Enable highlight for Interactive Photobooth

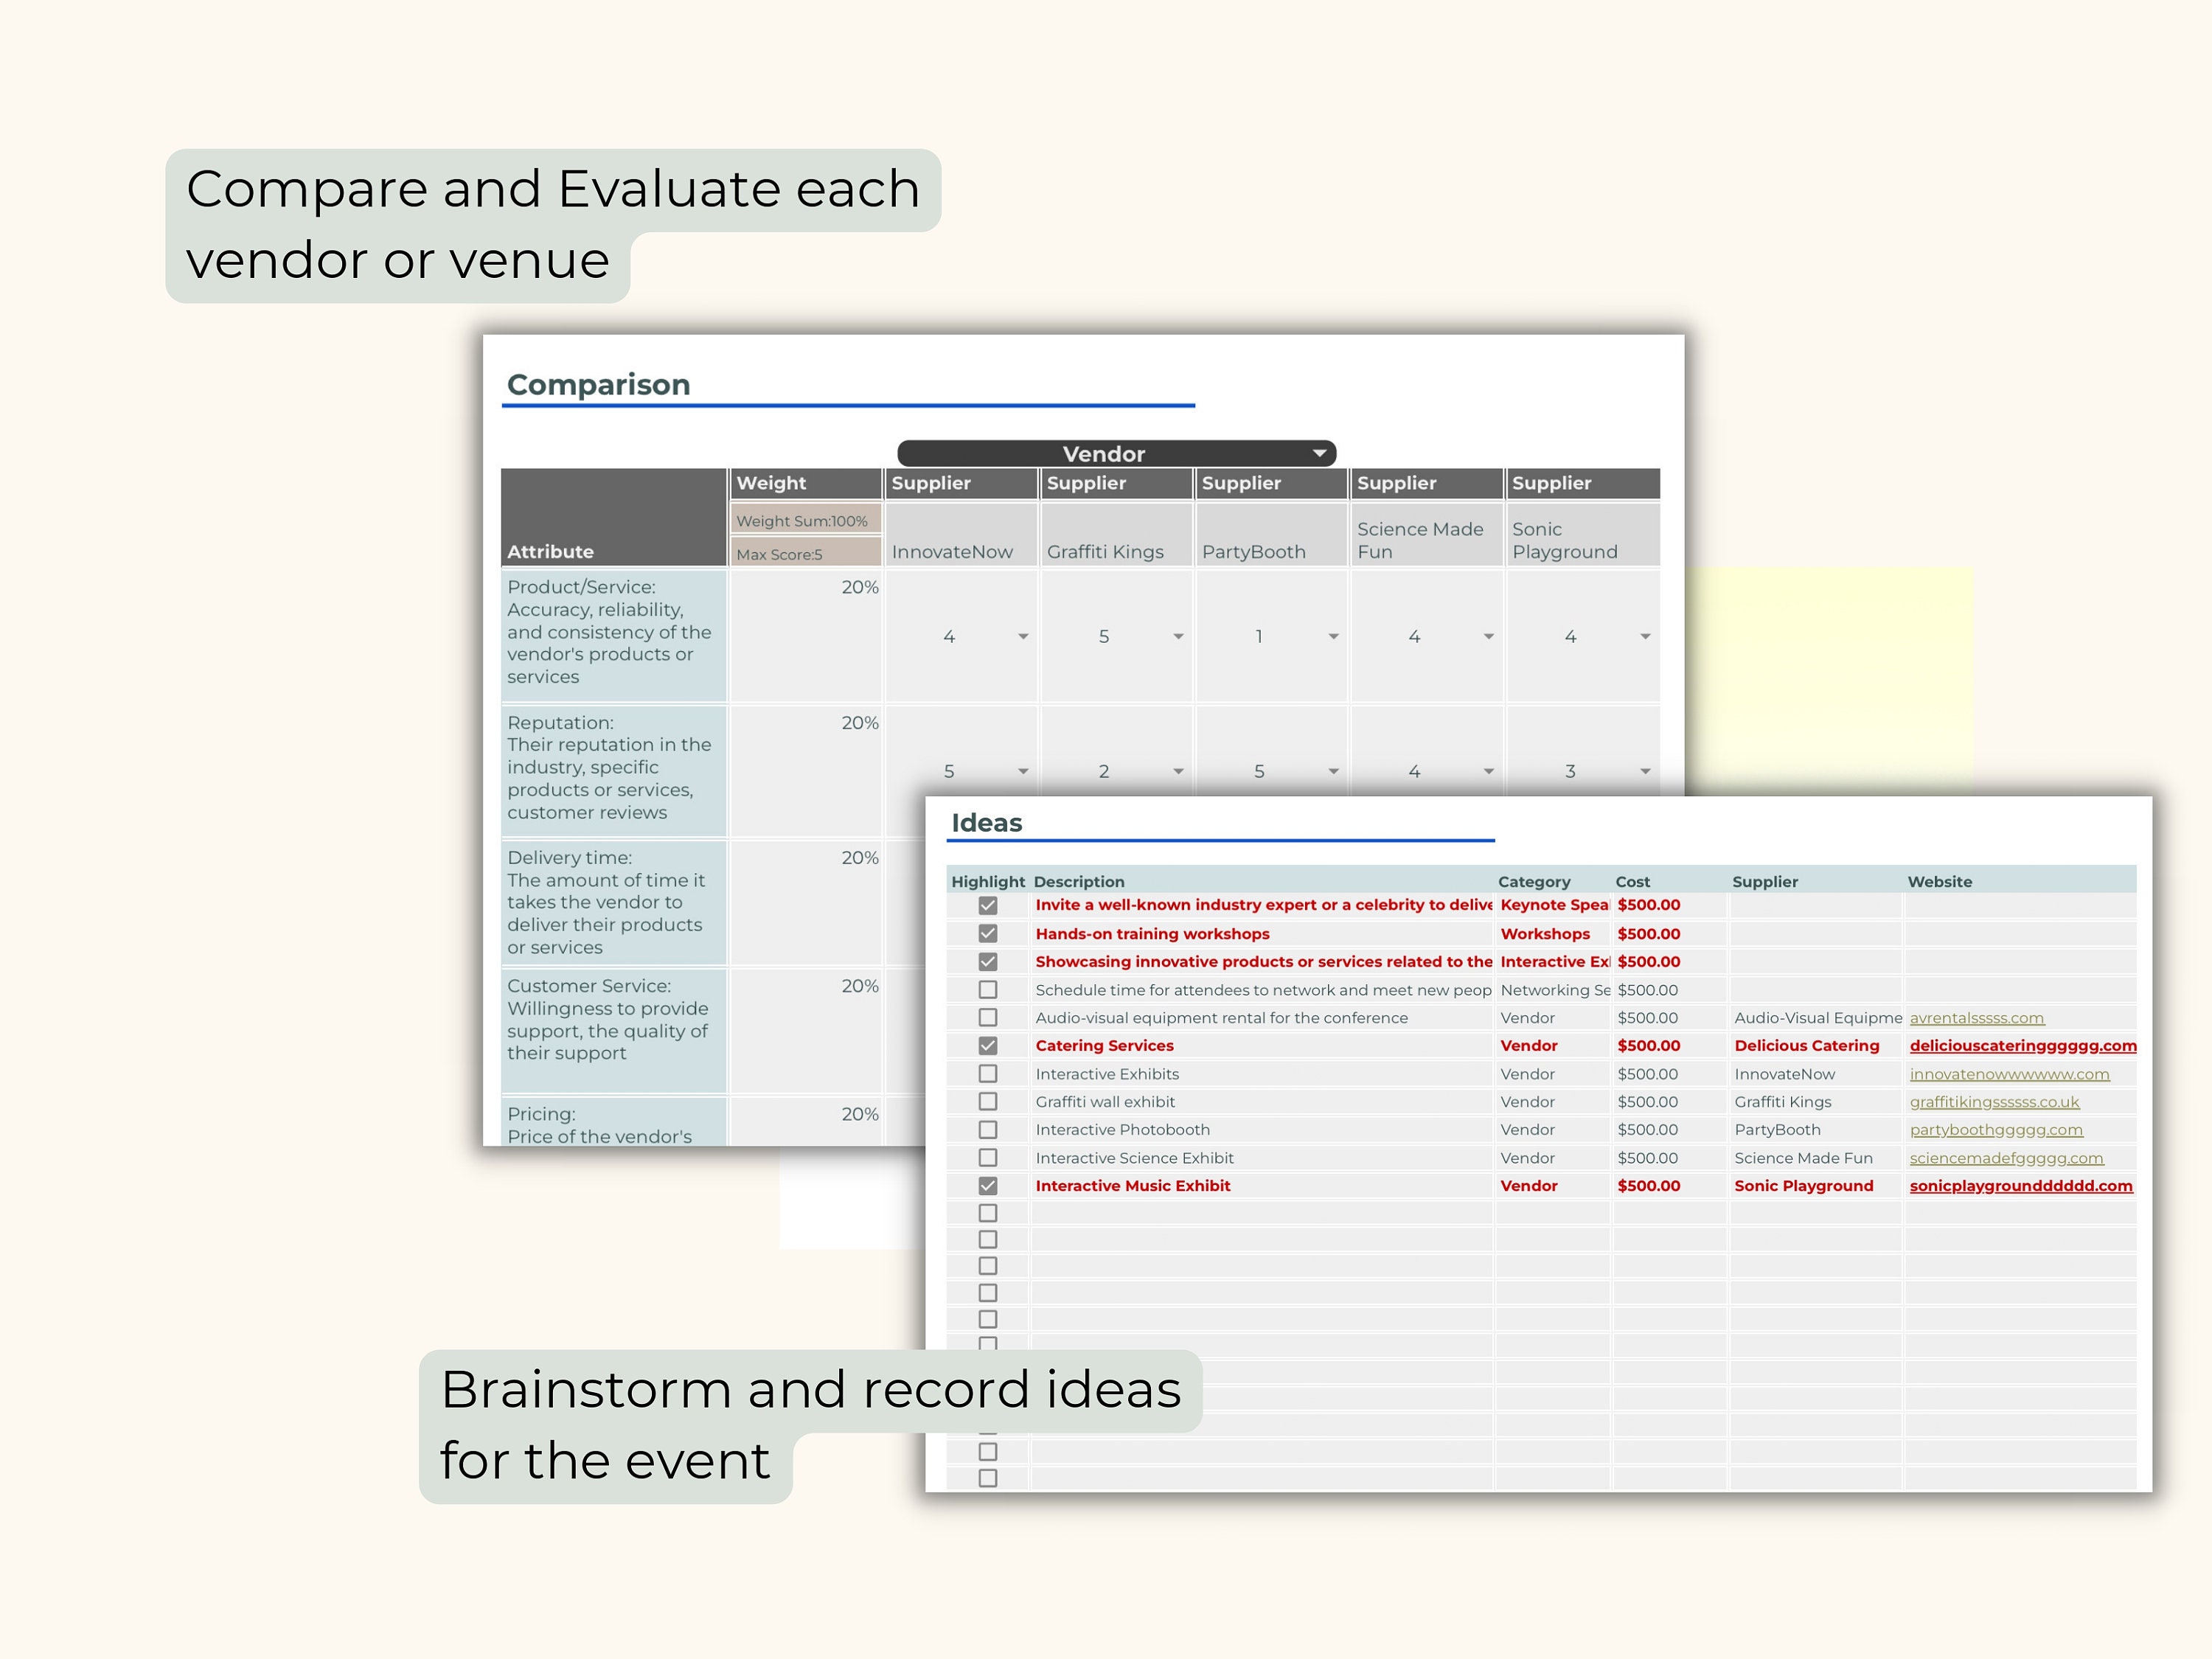988,1129
